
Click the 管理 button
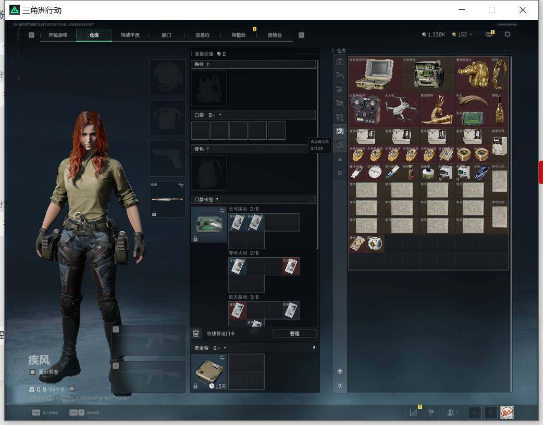295,334
